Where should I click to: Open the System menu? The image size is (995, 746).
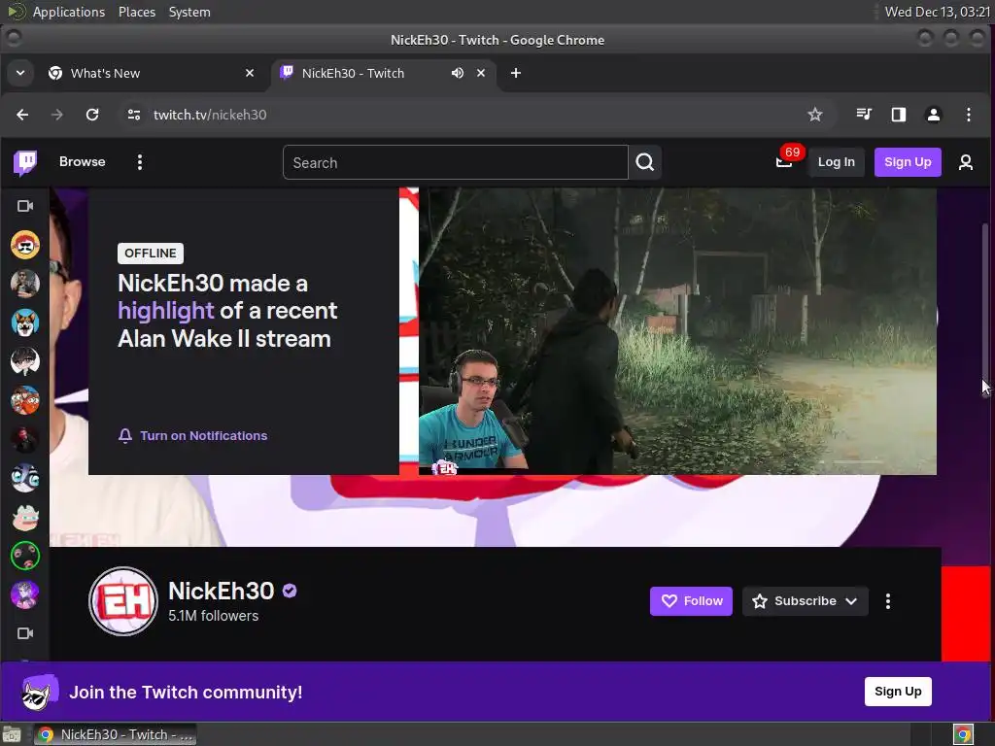pos(189,12)
